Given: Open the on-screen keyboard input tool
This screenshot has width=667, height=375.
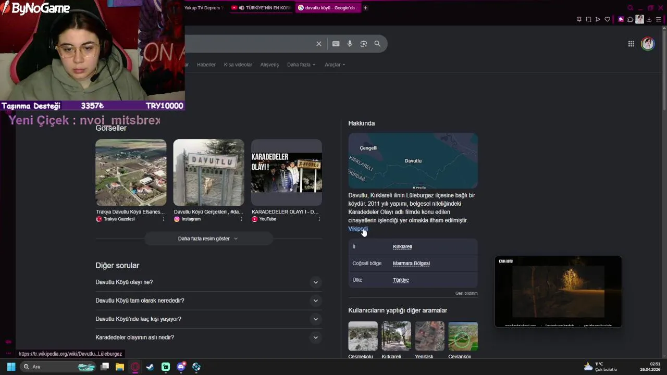Looking at the screenshot, I should pos(336,44).
